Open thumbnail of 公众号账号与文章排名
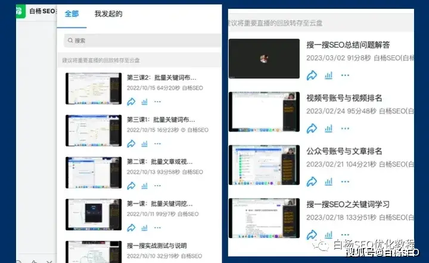429x263 pixels. pyautogui.click(x=264, y=165)
